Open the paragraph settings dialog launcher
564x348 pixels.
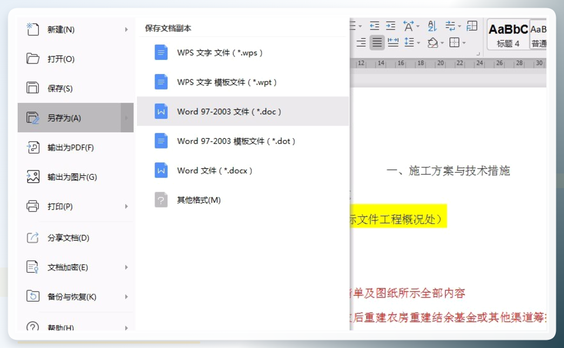[x=478, y=53]
